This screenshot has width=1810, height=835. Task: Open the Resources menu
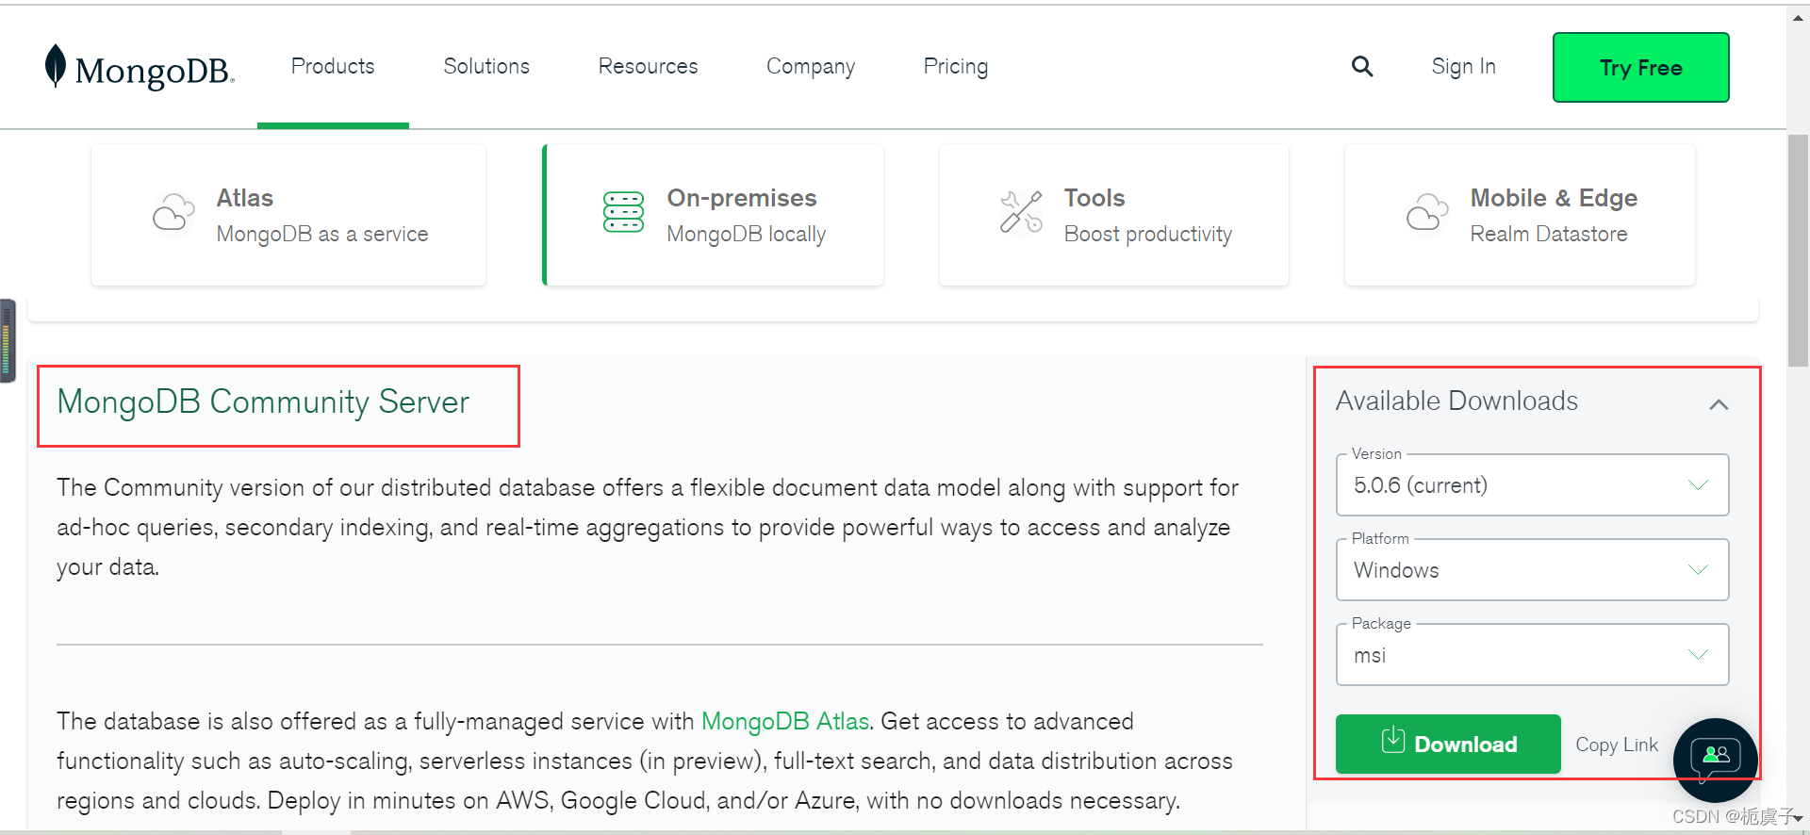[x=648, y=66]
